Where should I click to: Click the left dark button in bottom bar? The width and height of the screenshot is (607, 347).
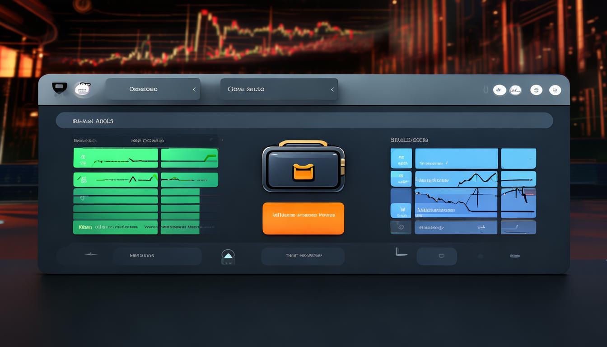(x=157, y=256)
